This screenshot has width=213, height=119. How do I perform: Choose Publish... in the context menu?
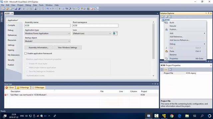(173, 29)
